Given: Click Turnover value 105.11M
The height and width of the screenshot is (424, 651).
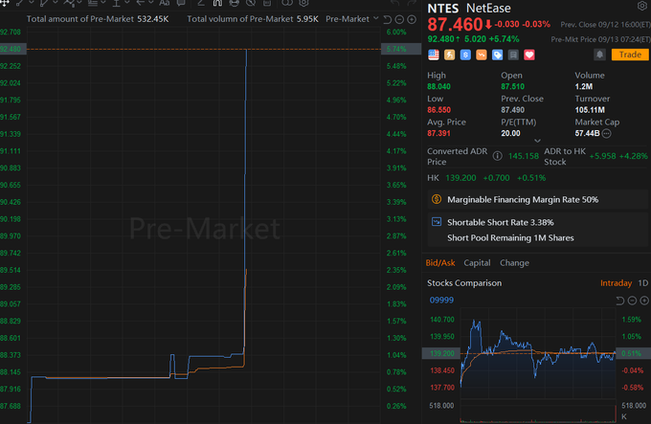Looking at the screenshot, I should coord(590,110).
